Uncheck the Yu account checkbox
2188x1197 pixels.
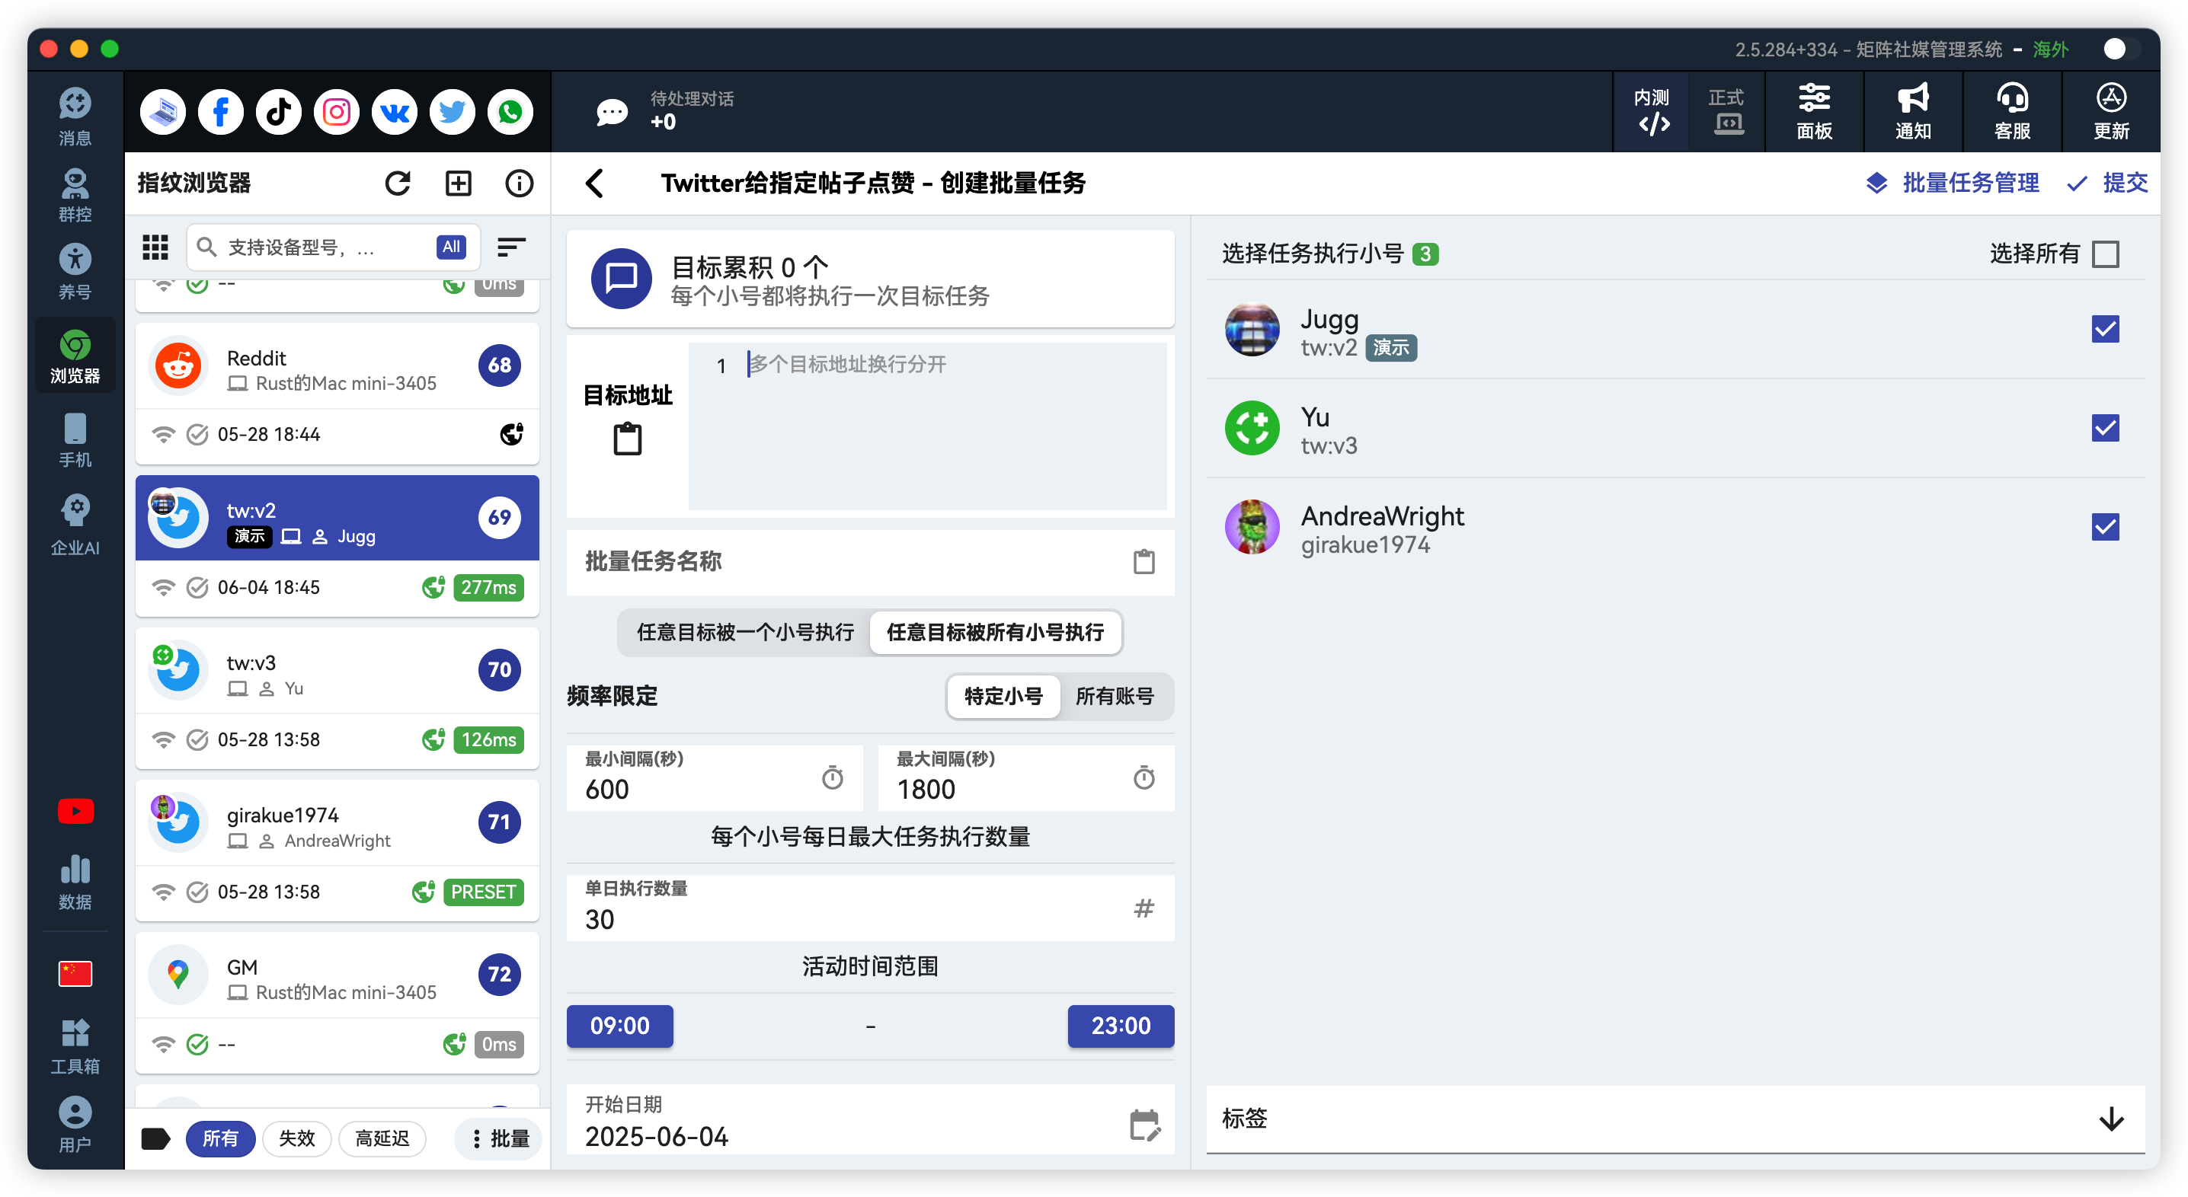click(2105, 428)
